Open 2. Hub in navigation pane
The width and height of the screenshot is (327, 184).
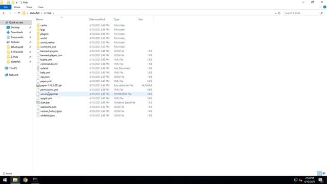click(14, 57)
